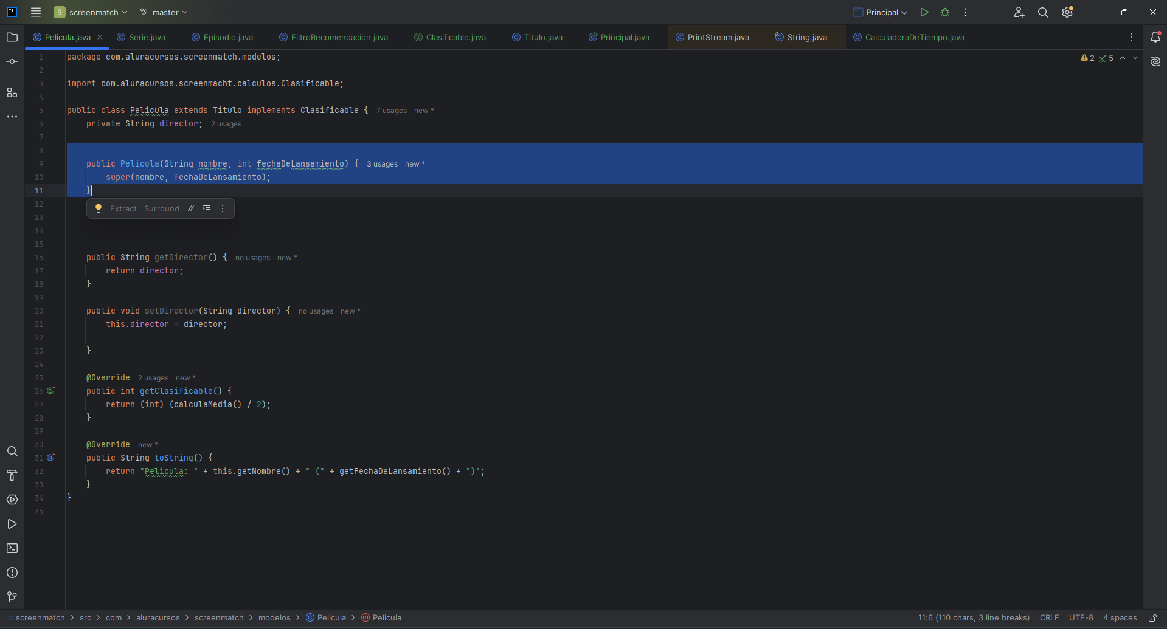The image size is (1167, 629).
Task: Switch to Episodio.java tab
Action: [228, 37]
